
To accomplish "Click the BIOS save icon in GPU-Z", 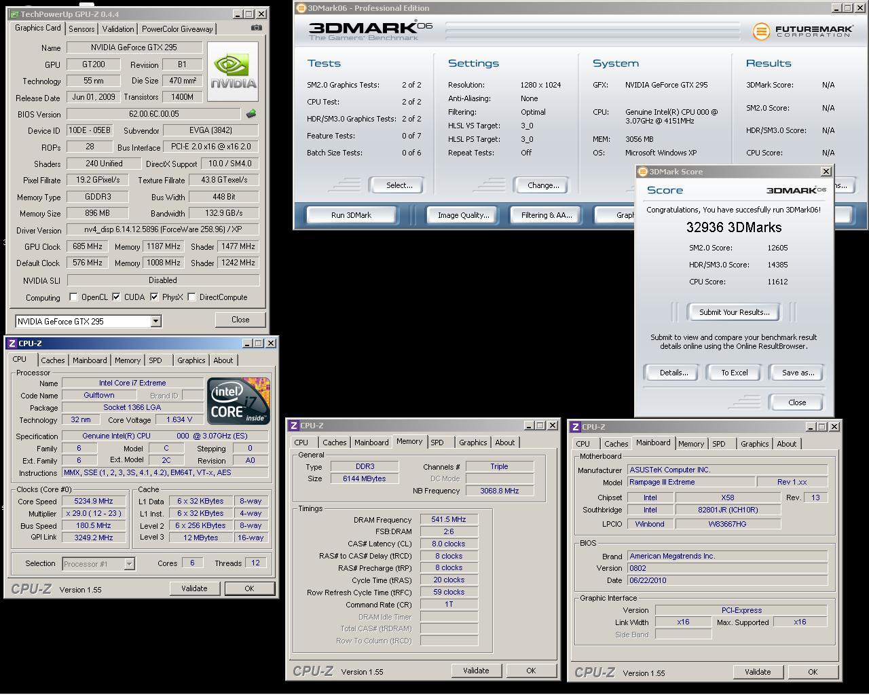I will tap(251, 114).
